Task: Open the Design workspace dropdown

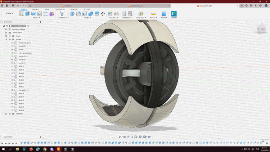Action: 9,14
